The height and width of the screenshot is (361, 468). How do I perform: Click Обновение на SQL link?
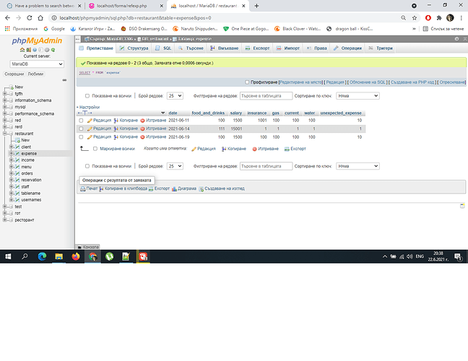point(368,82)
